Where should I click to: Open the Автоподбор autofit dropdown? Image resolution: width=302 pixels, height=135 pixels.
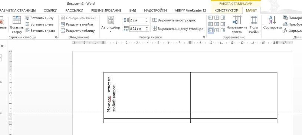[x=110, y=24]
